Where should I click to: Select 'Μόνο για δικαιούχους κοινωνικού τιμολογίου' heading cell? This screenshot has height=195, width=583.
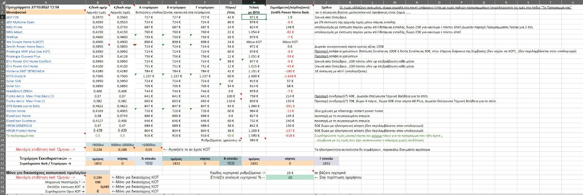pyautogui.click(x=46, y=173)
